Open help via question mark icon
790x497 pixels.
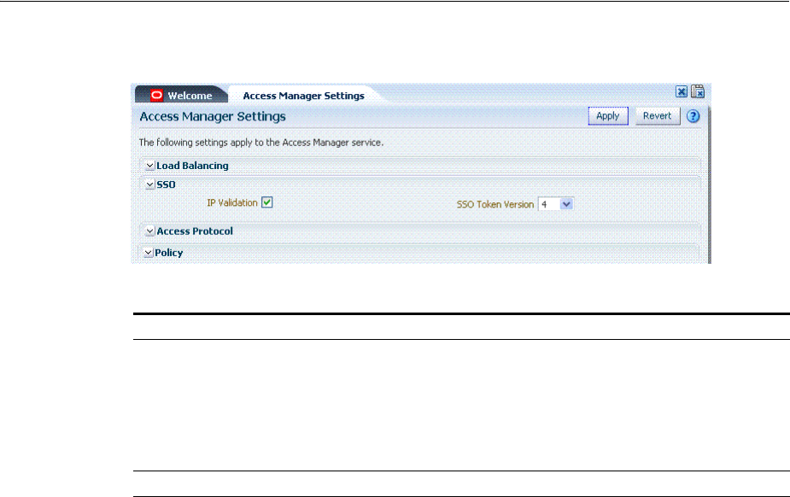[693, 116]
